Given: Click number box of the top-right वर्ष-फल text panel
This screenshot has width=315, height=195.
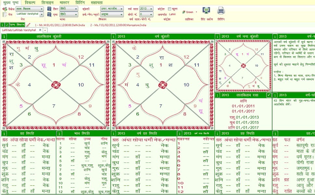Looking at the screenshot, I should click(x=275, y=37).
